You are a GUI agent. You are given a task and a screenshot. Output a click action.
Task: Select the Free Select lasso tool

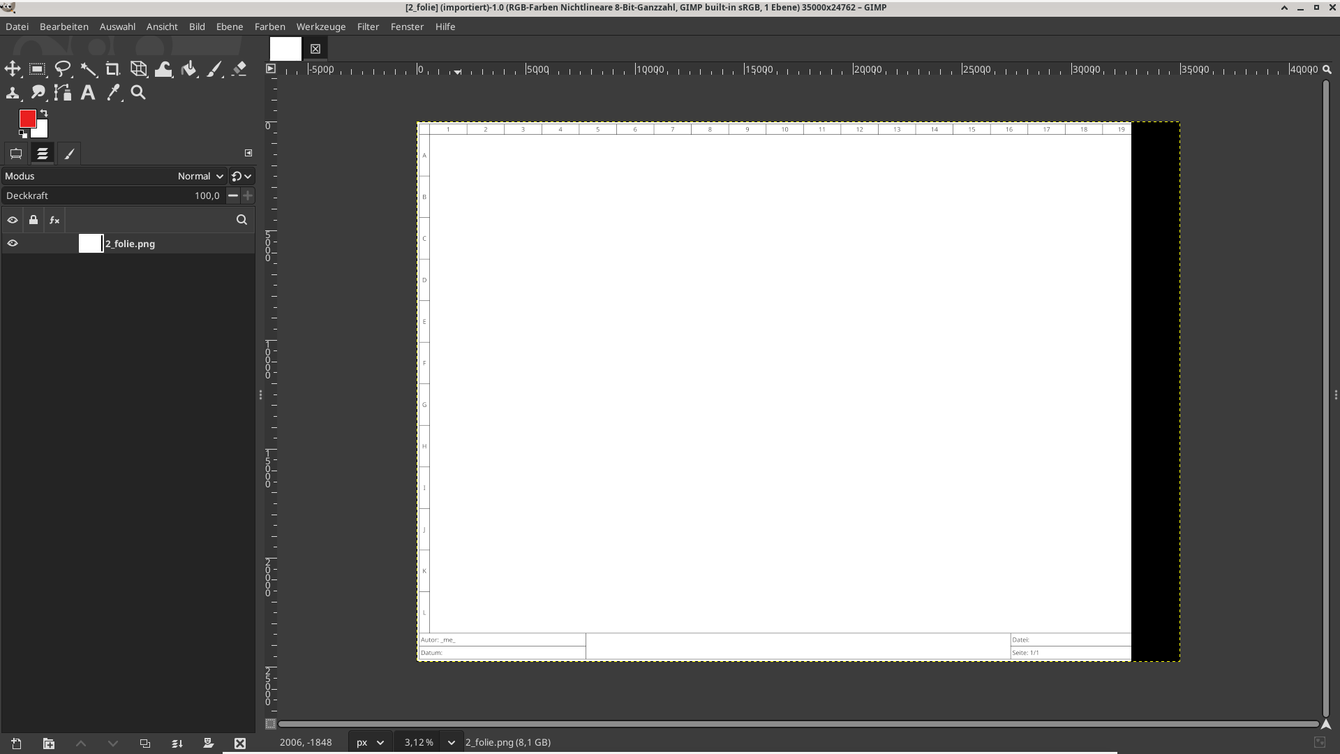click(63, 69)
